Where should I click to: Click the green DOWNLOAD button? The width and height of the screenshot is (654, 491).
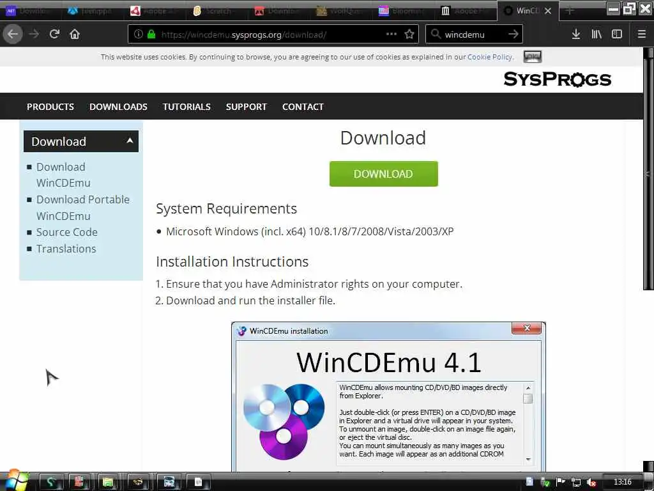(384, 174)
